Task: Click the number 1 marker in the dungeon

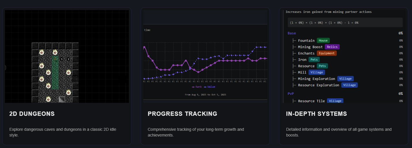Action: click(x=62, y=59)
